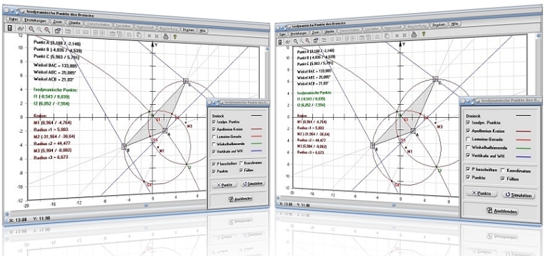Click the red Apollonius-Kreise color line, left panel
This screenshot has width=545, height=256.
[x=256, y=129]
